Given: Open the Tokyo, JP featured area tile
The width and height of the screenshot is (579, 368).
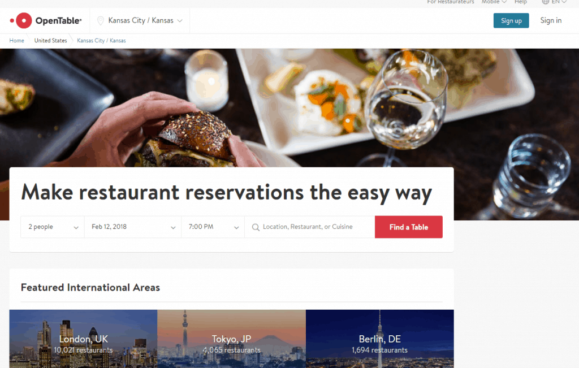Looking at the screenshot, I should point(231,339).
